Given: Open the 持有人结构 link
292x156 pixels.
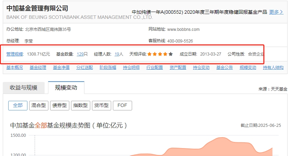Looking at the screenshot, I should pos(273,68).
